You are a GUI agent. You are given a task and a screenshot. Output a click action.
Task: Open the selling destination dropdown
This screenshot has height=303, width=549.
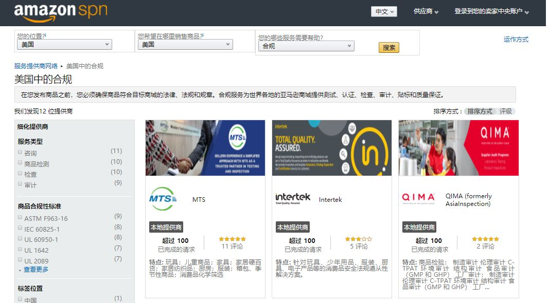tap(185, 44)
